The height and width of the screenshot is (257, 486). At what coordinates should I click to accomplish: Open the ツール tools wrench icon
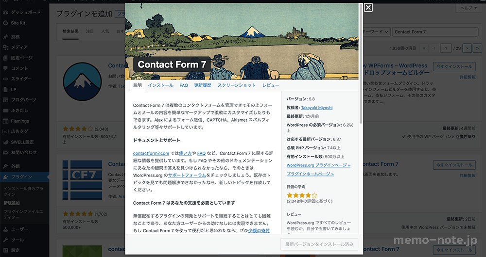tap(5, 240)
